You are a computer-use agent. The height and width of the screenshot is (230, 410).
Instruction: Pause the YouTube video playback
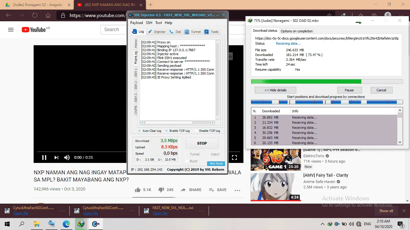coord(44,157)
